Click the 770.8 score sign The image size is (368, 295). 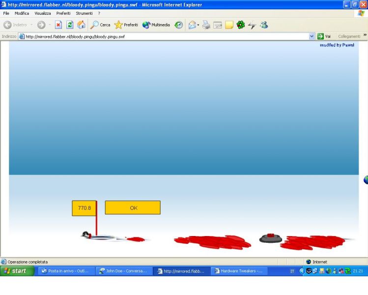tap(84, 208)
